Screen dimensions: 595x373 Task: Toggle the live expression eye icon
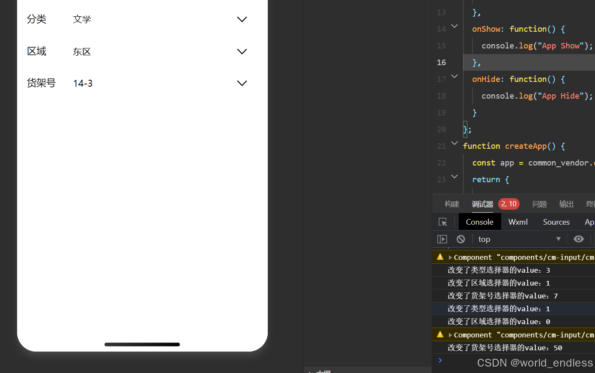tap(579, 239)
